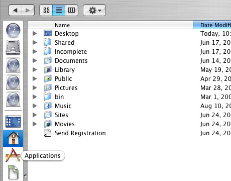Expand the Documents folder
The image size is (231, 181).
tap(35, 60)
